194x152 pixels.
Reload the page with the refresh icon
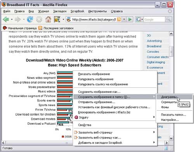pos(30,19)
